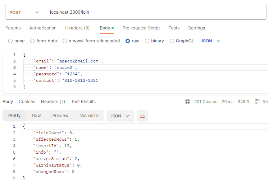Open the POST method dropdown
The image size is (268, 182).
coord(24,12)
